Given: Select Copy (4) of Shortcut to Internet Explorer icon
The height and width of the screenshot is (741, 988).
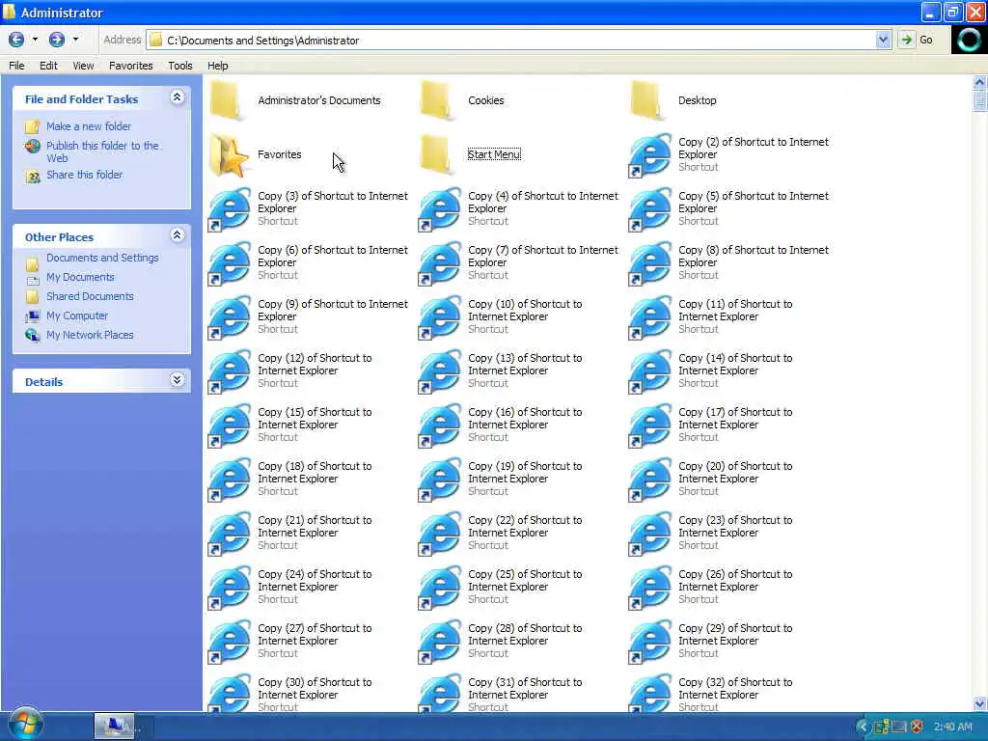Looking at the screenshot, I should click(x=440, y=209).
